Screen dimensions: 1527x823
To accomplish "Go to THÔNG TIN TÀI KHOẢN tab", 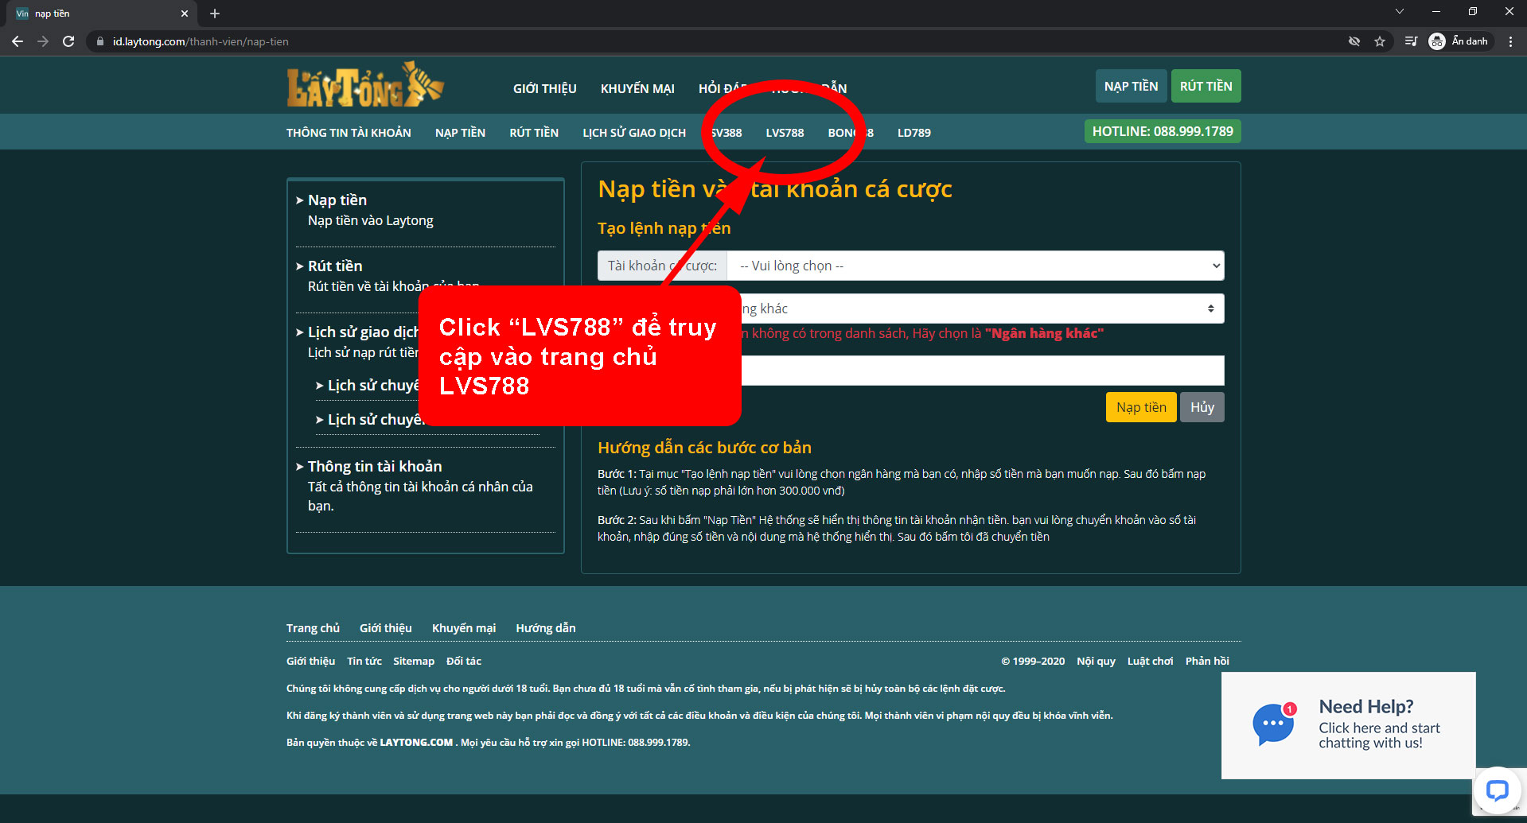I will click(x=349, y=133).
